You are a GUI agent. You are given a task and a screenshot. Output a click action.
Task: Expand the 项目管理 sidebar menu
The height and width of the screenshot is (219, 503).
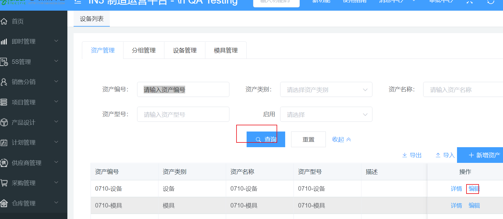click(30, 102)
